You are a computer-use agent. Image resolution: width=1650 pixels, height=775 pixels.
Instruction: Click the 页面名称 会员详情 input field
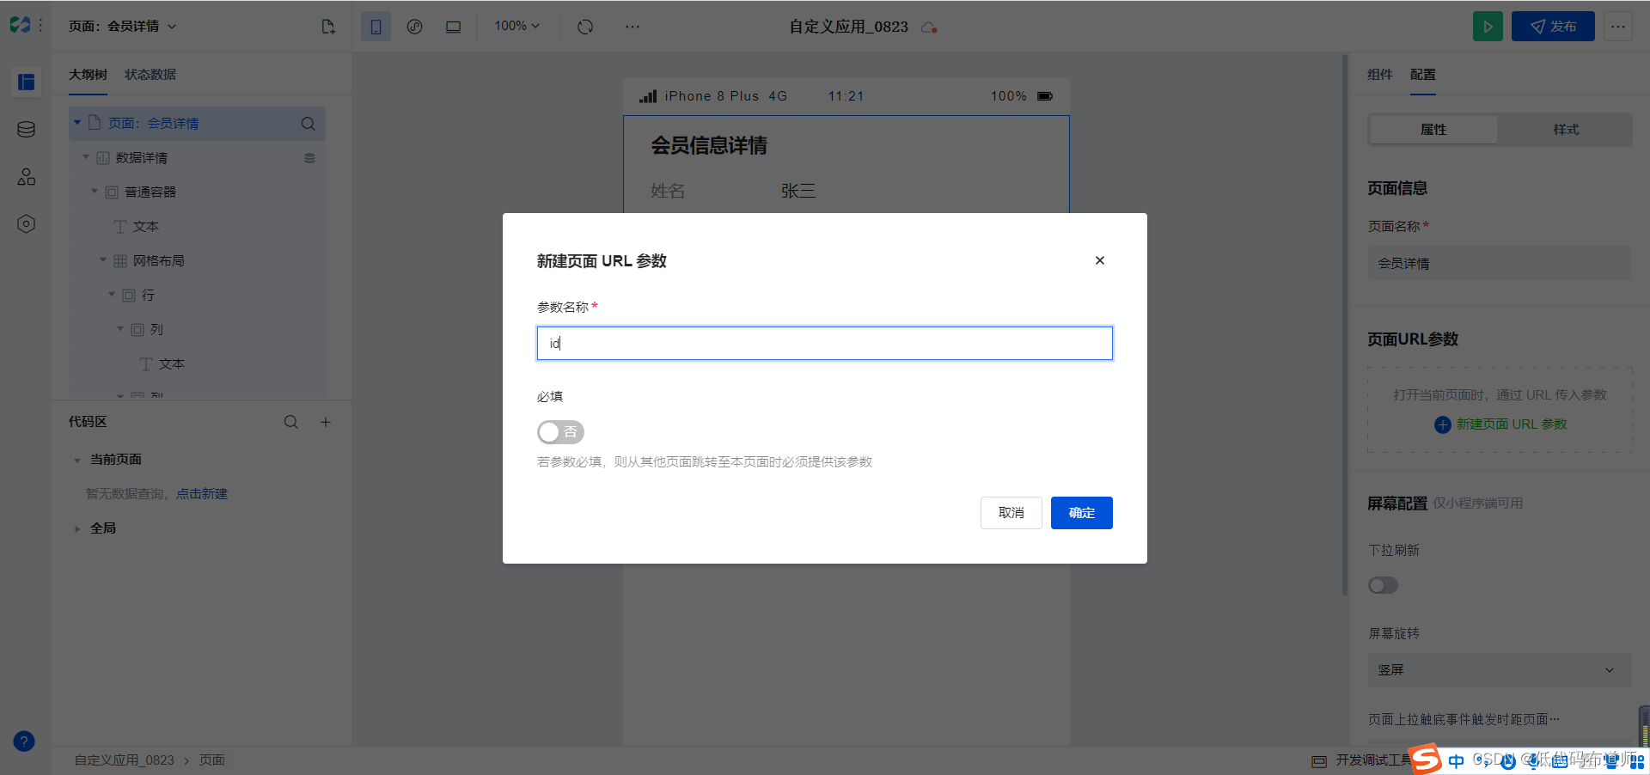point(1500,264)
